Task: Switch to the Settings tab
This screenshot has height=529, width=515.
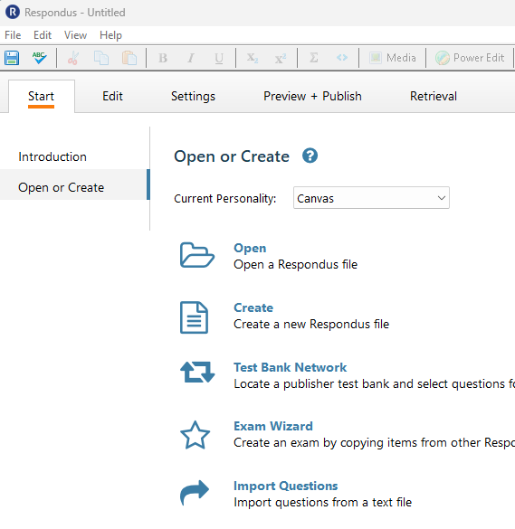Action: click(193, 97)
